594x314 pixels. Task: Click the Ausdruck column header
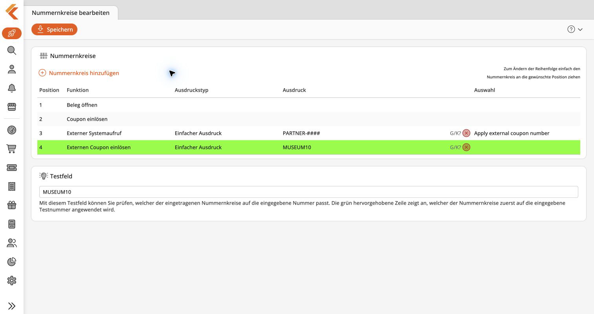coord(294,90)
